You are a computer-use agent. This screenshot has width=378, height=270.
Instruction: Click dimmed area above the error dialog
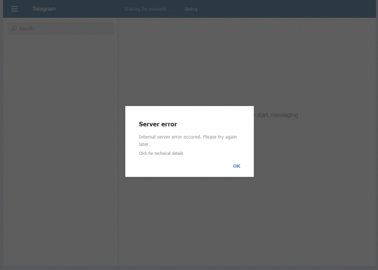point(189,64)
